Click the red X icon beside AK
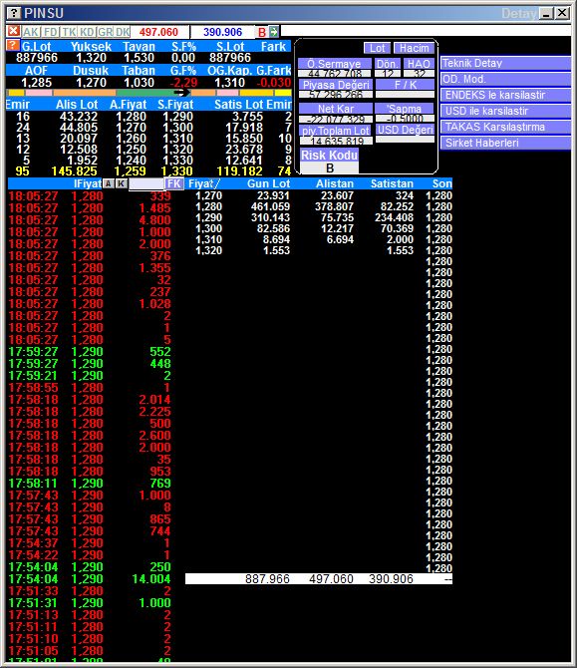 [14, 31]
